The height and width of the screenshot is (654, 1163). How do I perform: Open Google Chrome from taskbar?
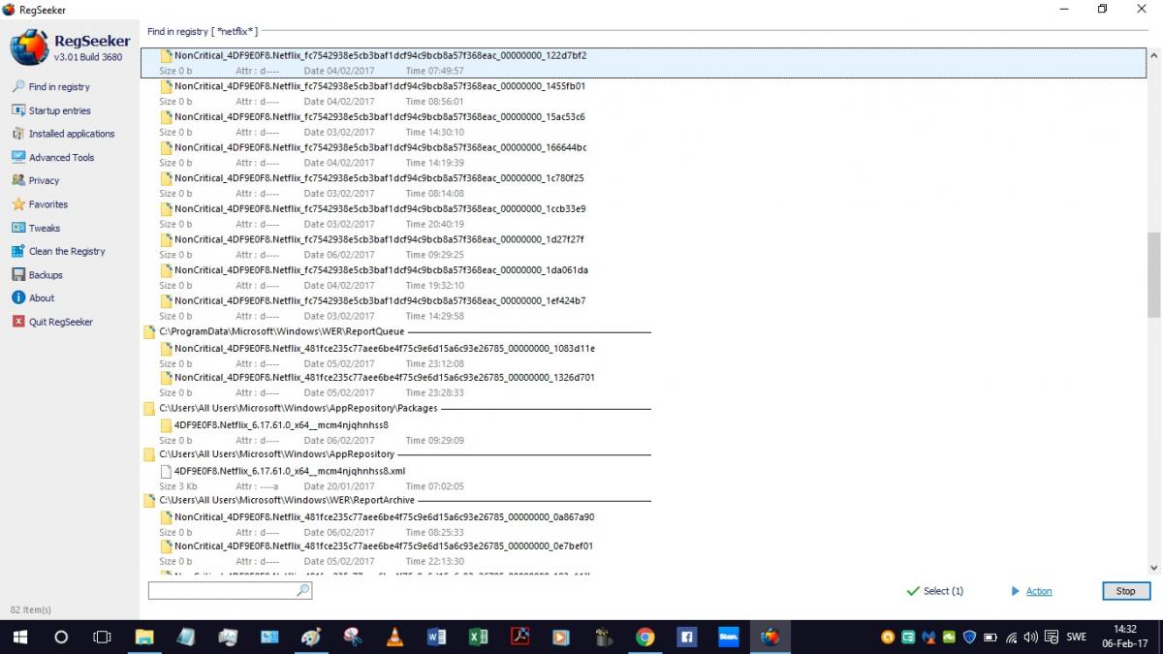(x=644, y=638)
